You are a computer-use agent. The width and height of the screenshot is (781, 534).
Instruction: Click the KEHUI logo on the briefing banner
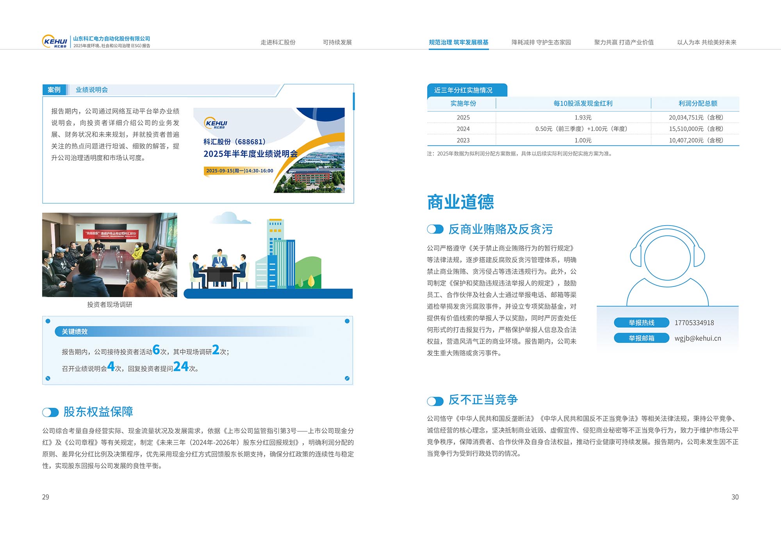point(216,123)
